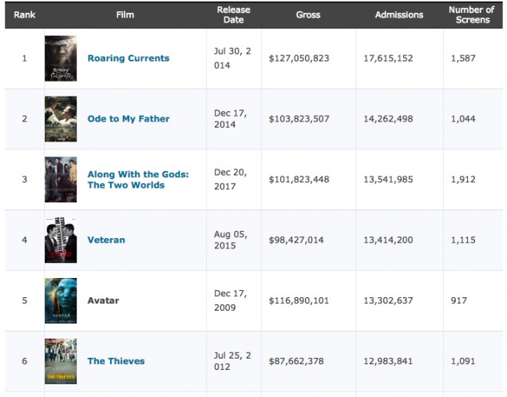Click the Number of Screens header
Viewport: 507px width, 397px height.
[x=471, y=15]
